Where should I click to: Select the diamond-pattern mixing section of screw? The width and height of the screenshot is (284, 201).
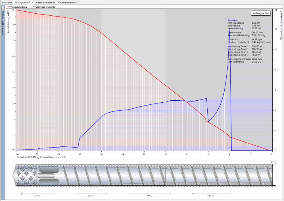pyautogui.click(x=26, y=176)
